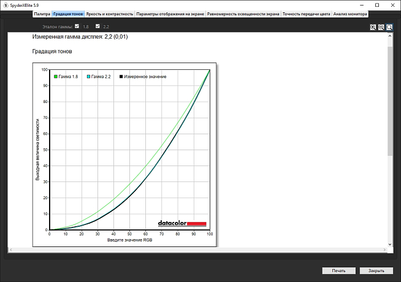Switch to the Анализ монитора tab

[x=350, y=13]
